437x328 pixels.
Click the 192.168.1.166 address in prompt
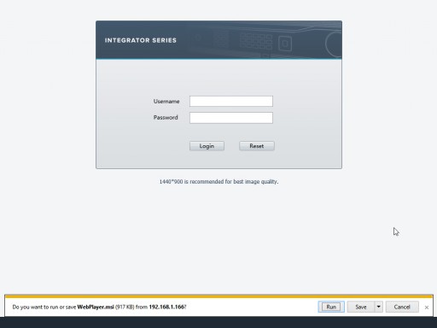coord(167,307)
